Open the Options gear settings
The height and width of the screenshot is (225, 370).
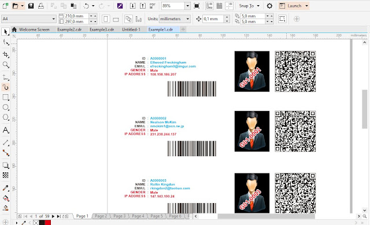click(269, 6)
